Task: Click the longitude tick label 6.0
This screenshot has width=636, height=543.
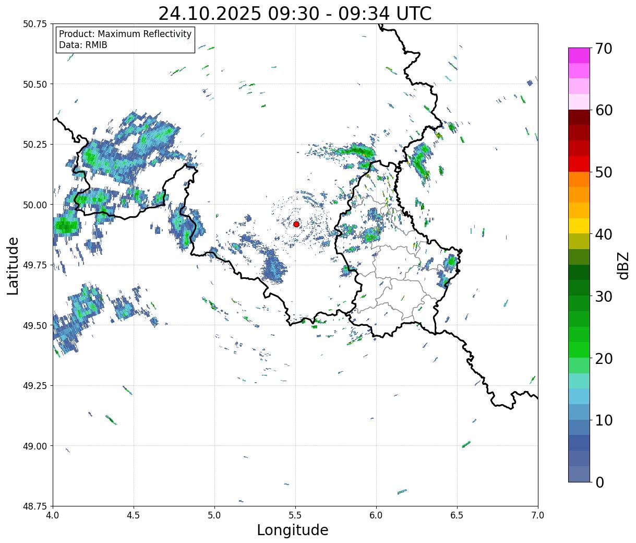Action: tap(376, 515)
